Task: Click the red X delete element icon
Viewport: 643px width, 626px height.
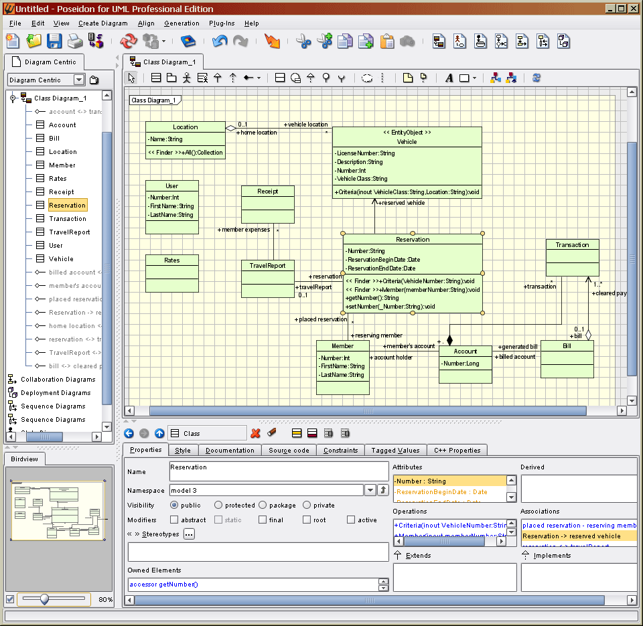Action: tap(255, 433)
